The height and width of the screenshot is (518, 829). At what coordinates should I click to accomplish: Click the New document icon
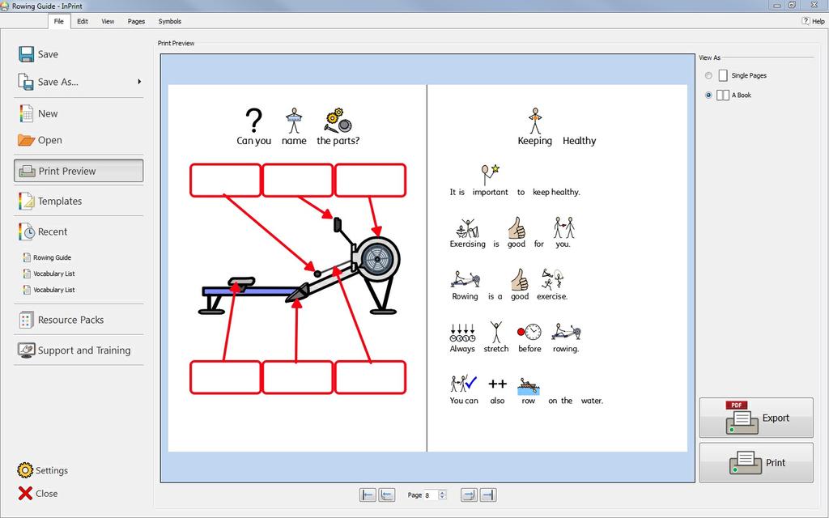26,113
